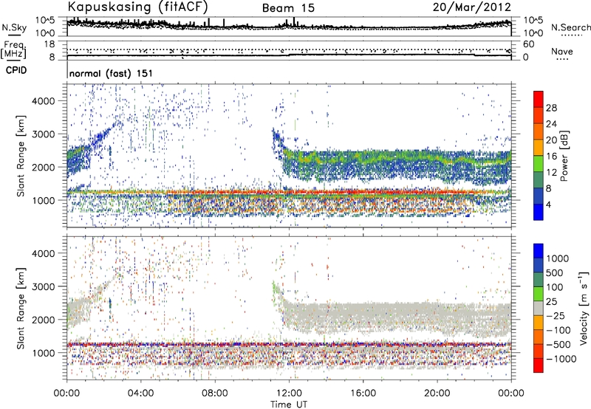Select the -1000 label on Velocity colorbar

click(x=561, y=359)
